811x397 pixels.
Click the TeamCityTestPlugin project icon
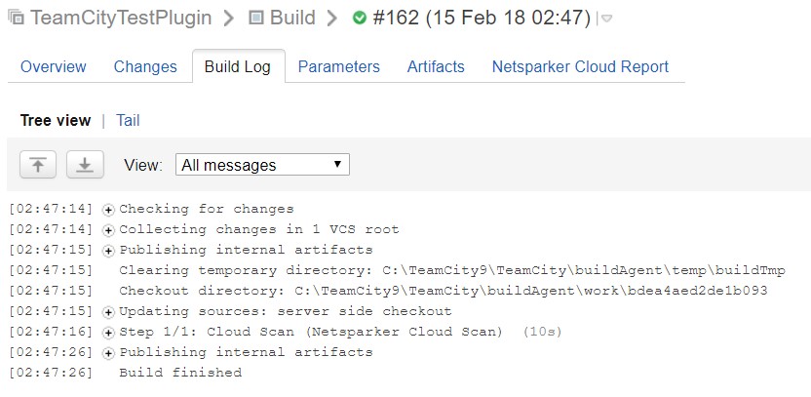coord(17,19)
